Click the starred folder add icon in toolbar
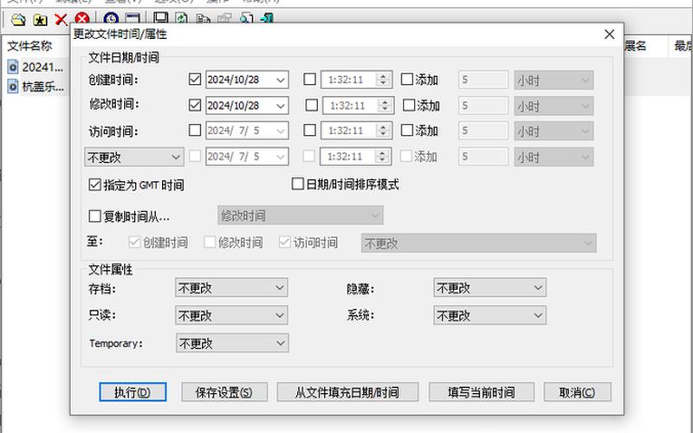This screenshot has width=693, height=433. click(40, 19)
